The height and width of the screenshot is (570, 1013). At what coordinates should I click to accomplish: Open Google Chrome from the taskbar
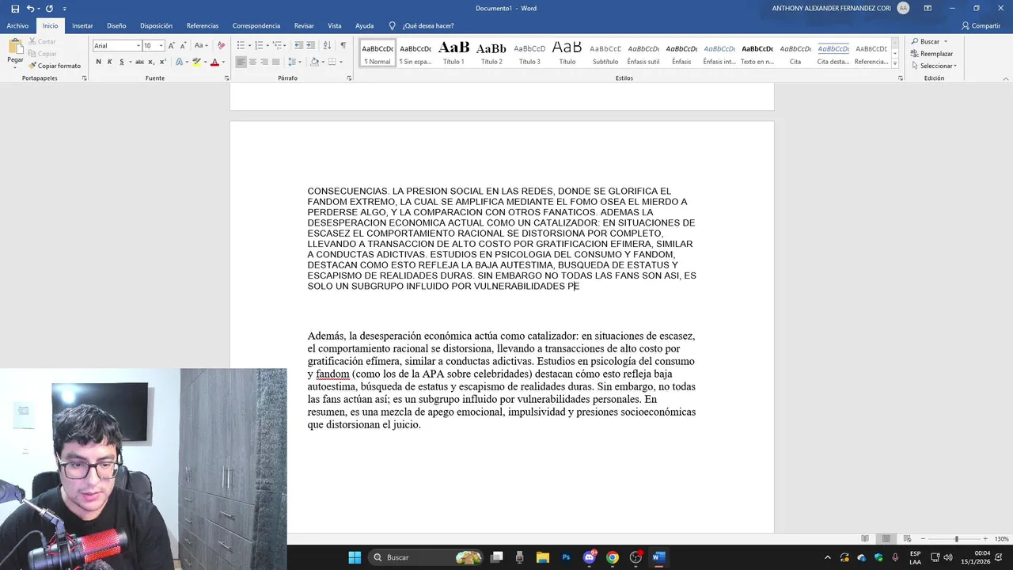[612, 557]
